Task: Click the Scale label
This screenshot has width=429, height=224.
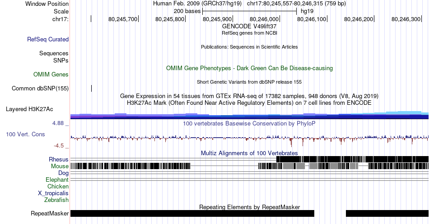Action: click(61, 11)
